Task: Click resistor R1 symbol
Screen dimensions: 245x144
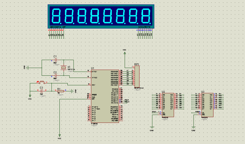Action: (61, 91)
